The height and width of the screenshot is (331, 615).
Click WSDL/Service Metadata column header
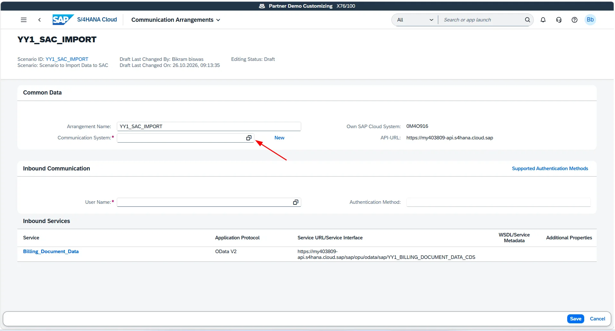[514, 238]
